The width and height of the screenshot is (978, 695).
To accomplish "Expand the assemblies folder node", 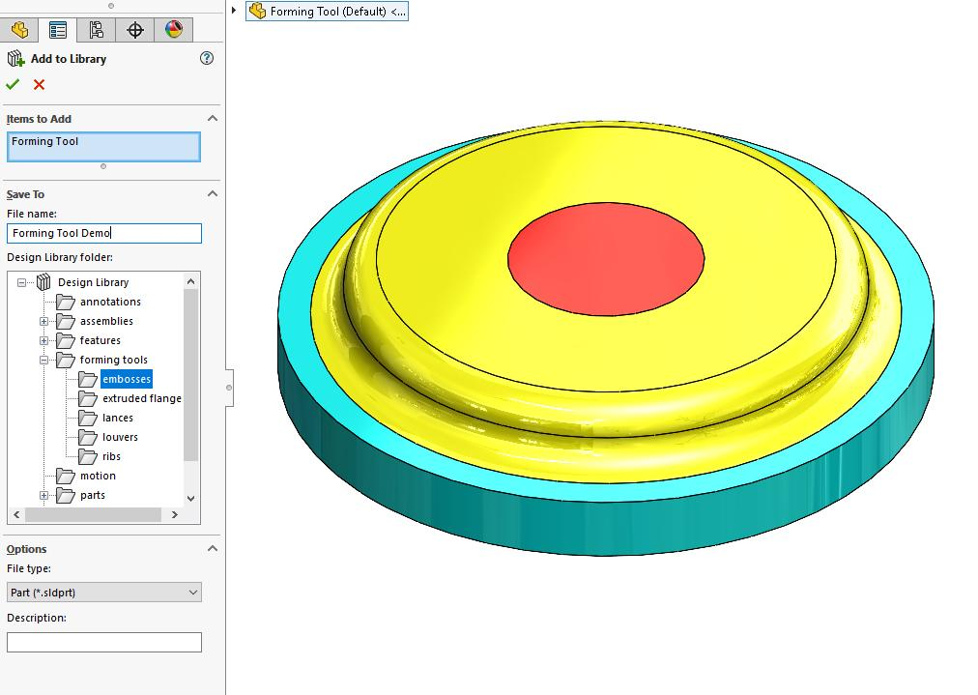I will coord(43,321).
